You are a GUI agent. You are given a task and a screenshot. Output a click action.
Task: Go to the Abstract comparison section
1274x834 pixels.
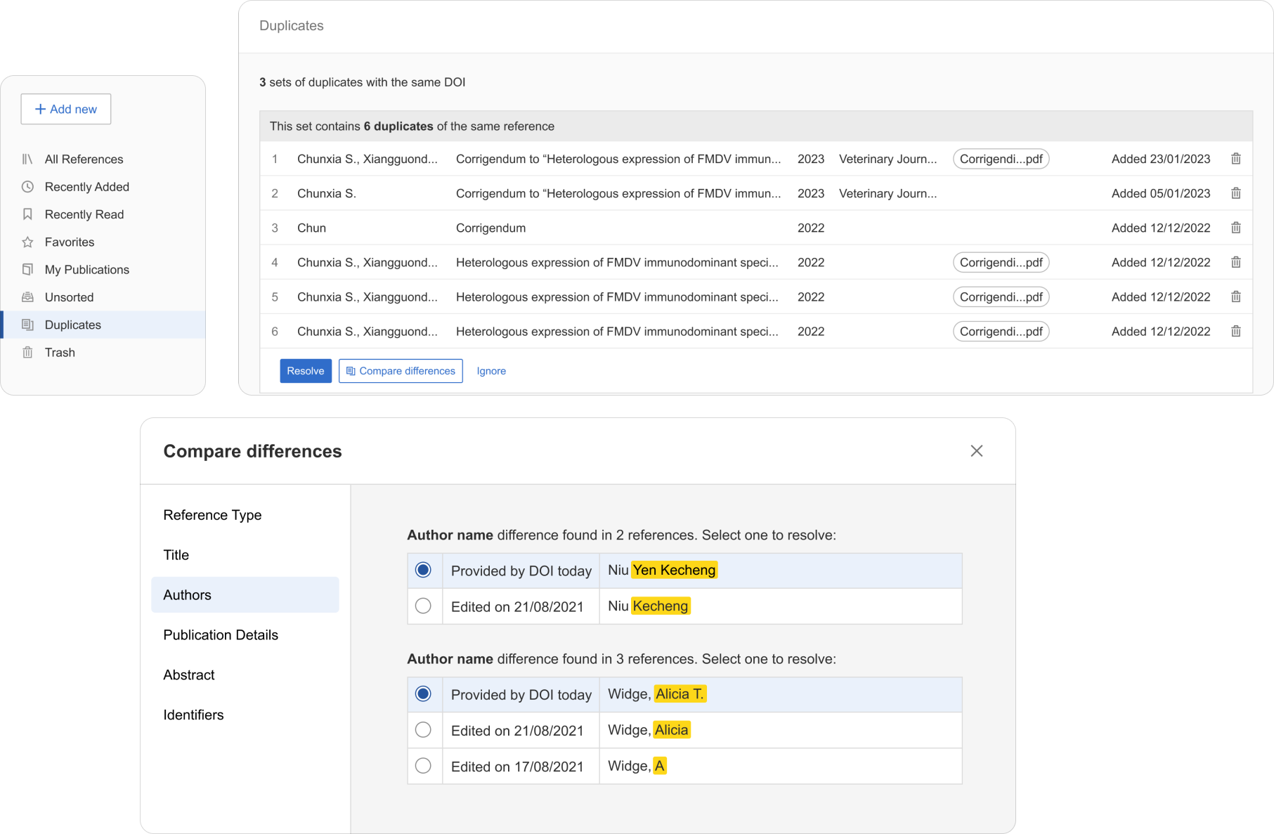(x=189, y=675)
